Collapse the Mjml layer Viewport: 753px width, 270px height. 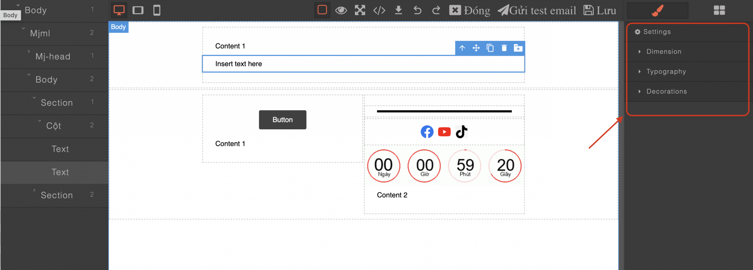click(x=24, y=28)
